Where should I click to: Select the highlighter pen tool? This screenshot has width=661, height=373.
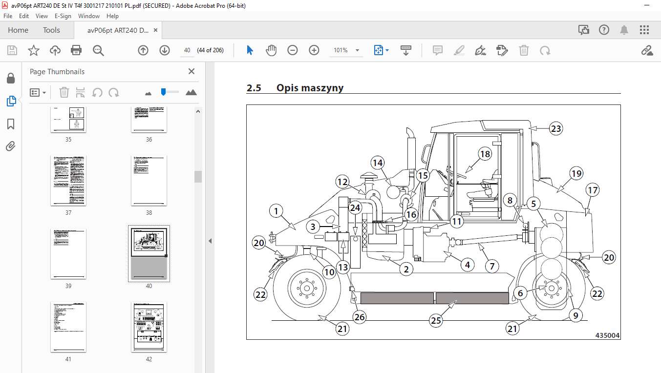point(459,50)
